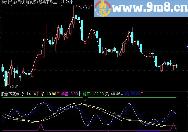Click the 9m8 padlock logo icon
This screenshot has height=132, width=188.
(103, 9)
